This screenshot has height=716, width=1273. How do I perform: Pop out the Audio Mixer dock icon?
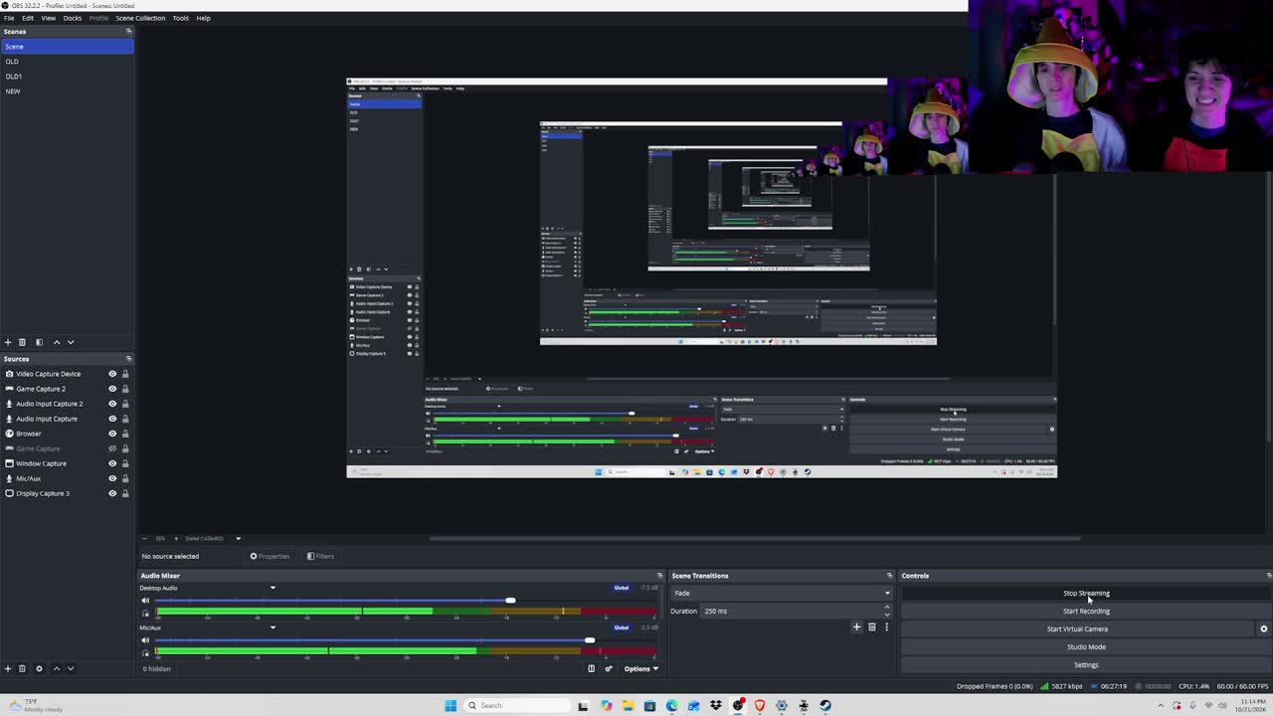pos(659,575)
